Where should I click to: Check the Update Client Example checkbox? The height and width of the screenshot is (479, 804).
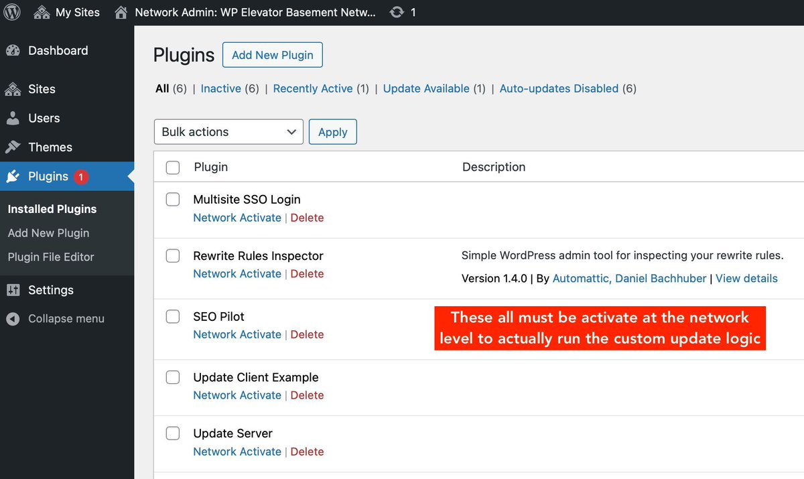coord(173,377)
